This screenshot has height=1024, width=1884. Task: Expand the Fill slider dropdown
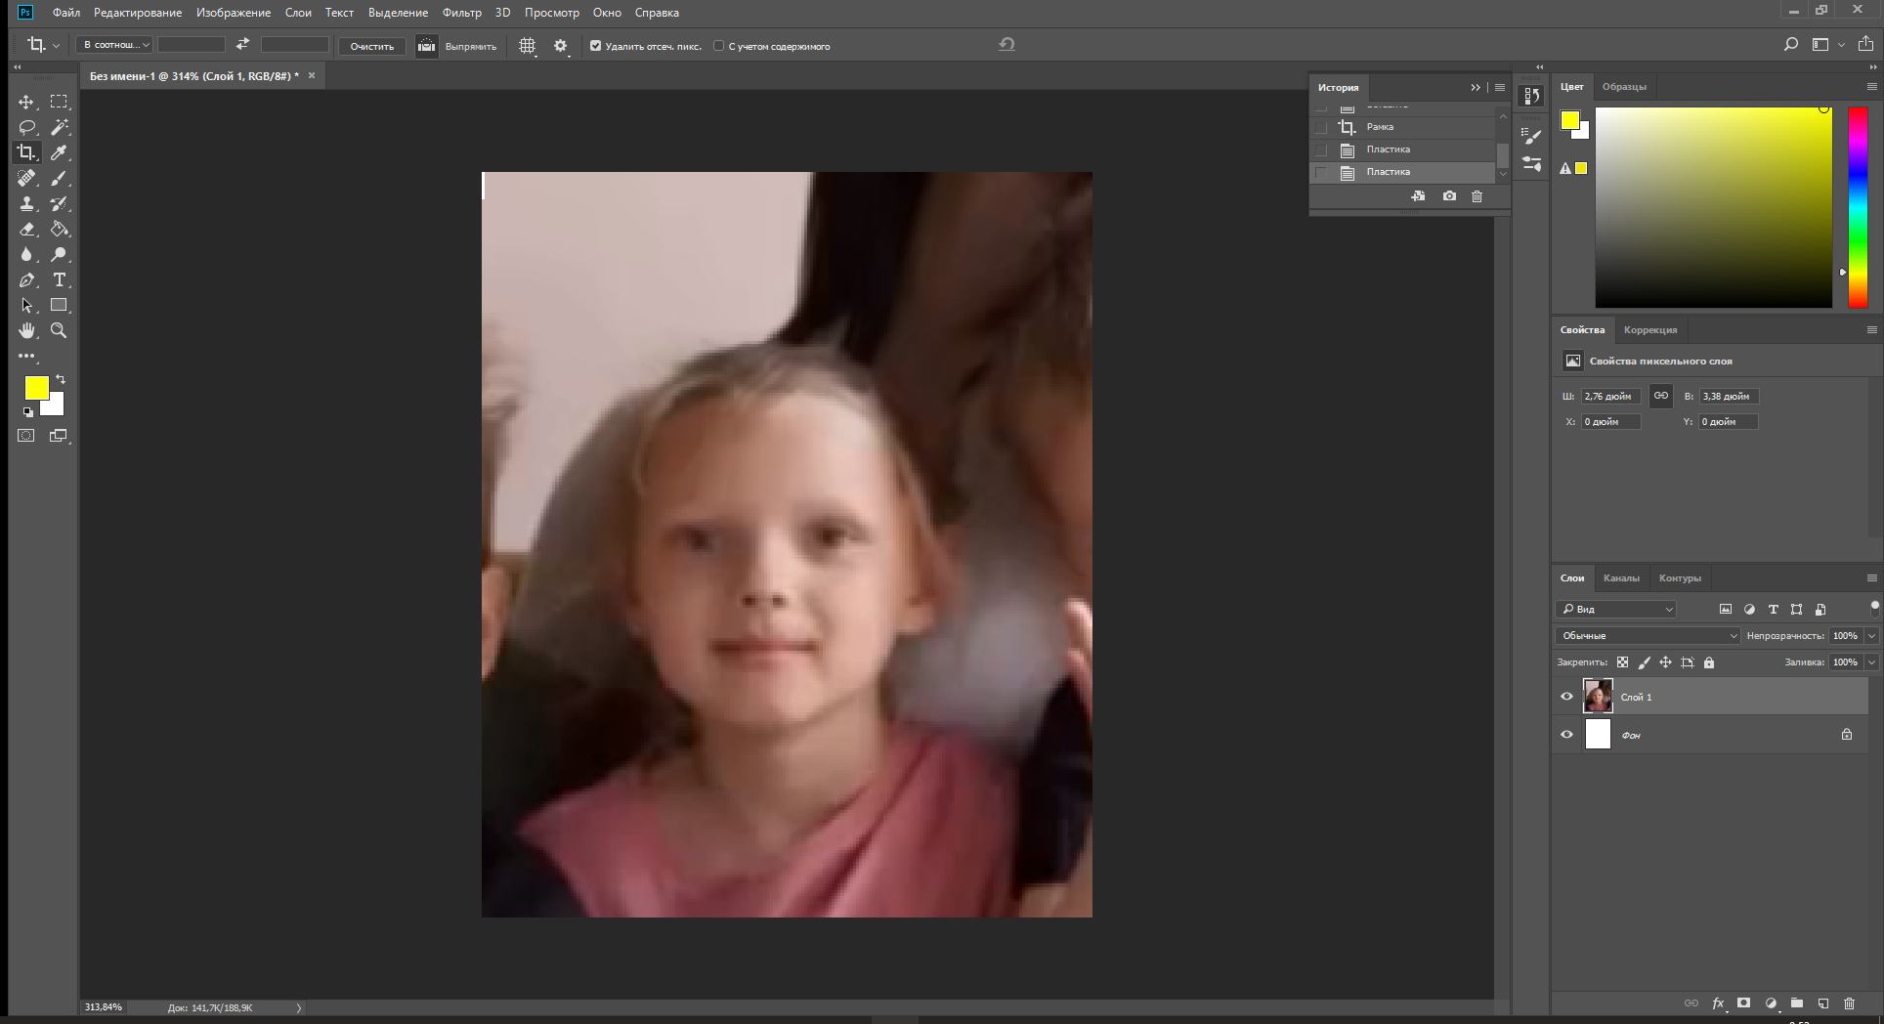1871,662
